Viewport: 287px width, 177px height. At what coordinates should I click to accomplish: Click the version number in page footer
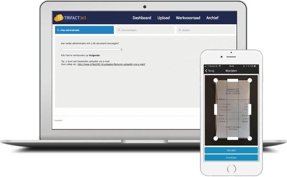coord(58,120)
